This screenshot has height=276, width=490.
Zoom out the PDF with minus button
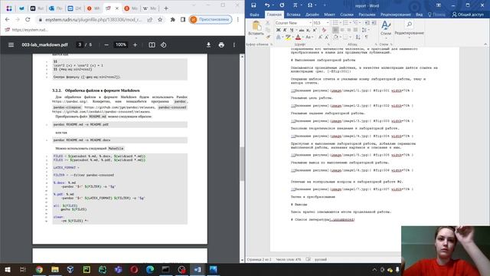(106, 44)
